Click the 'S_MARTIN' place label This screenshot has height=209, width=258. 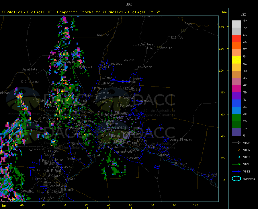[x=119, y=128]
